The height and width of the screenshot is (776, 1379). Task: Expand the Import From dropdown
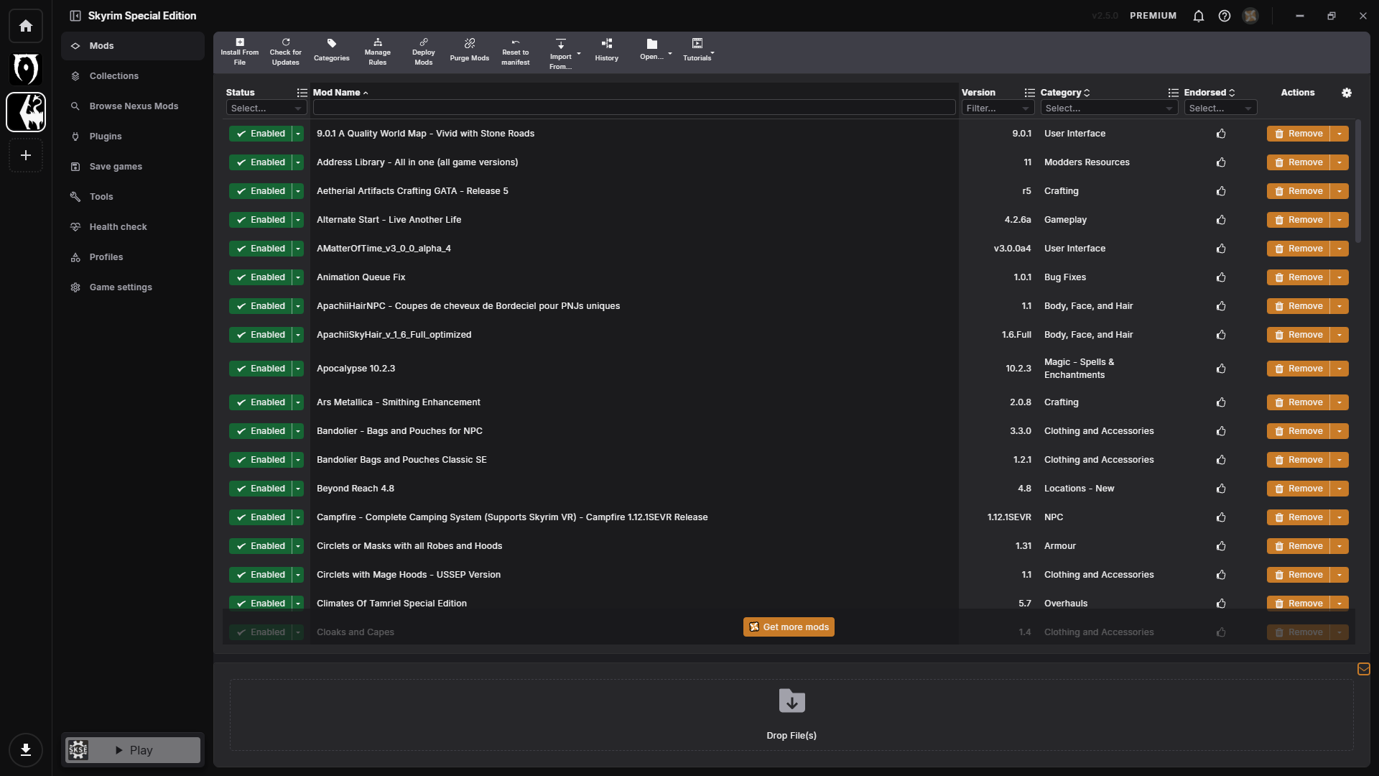[579, 53]
